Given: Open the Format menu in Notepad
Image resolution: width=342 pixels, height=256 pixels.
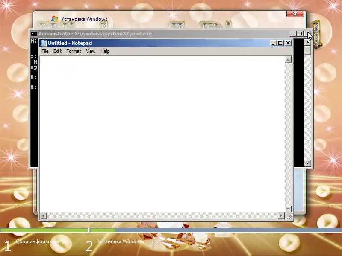Looking at the screenshot, I should click(x=74, y=51).
